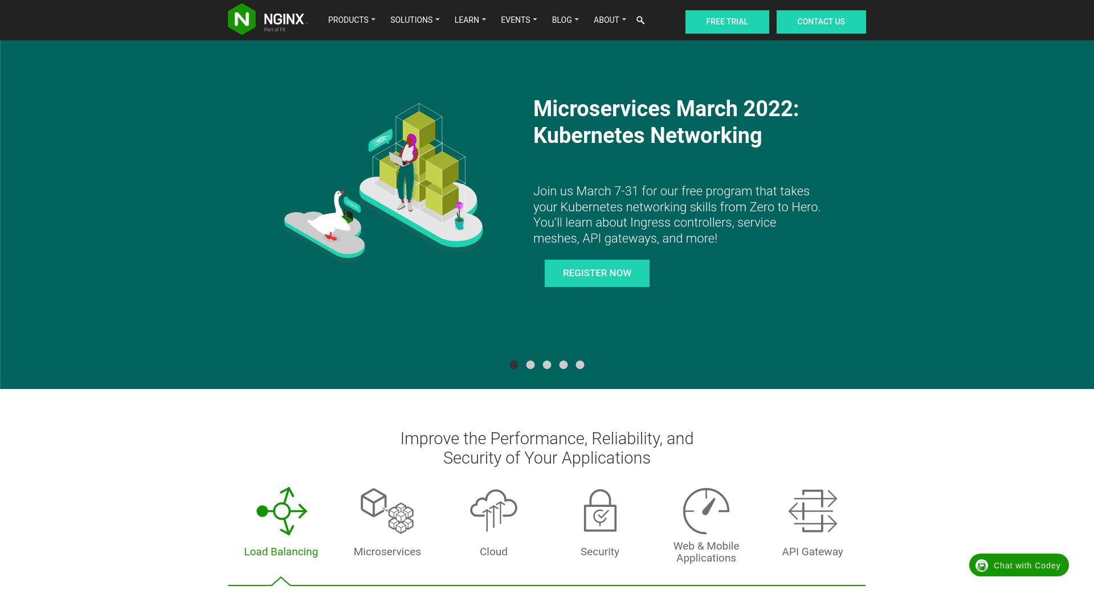Open the search magnifier icon
This screenshot has height=598, width=1094.
(x=640, y=20)
